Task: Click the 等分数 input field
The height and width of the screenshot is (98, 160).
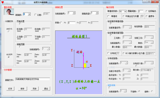Action: (147, 70)
